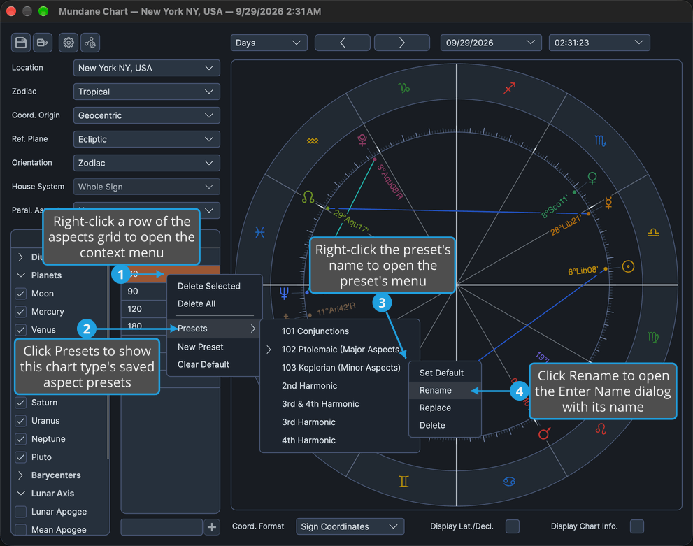Select the 2nd Harmonic preset
Image resolution: width=693 pixels, height=546 pixels.
pos(339,386)
